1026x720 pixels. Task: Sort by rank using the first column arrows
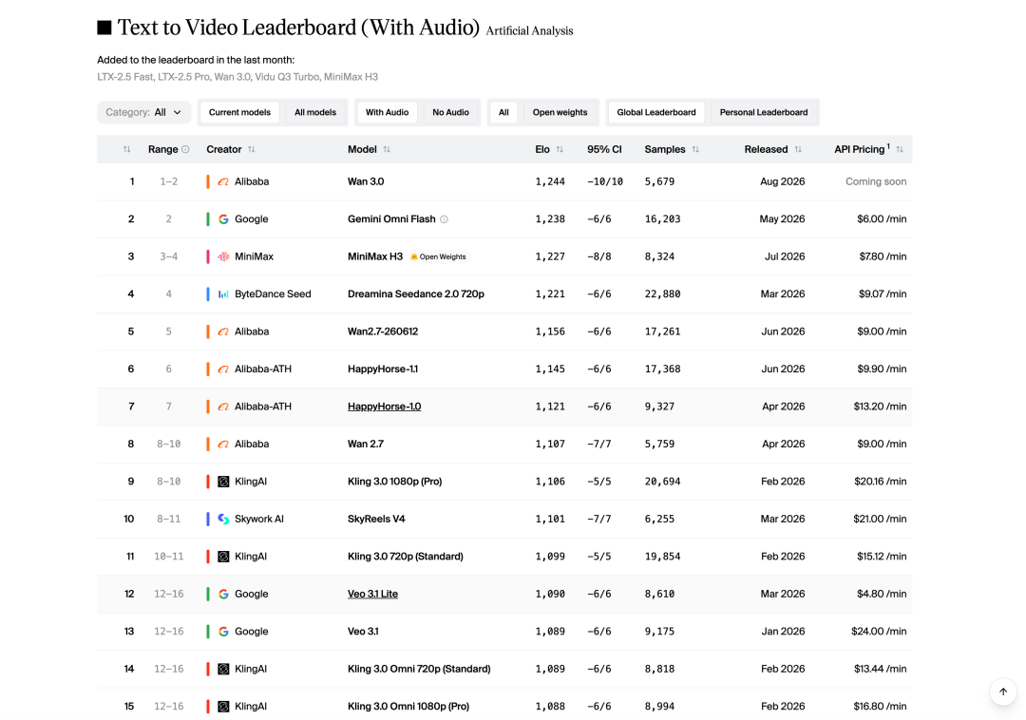pos(126,150)
